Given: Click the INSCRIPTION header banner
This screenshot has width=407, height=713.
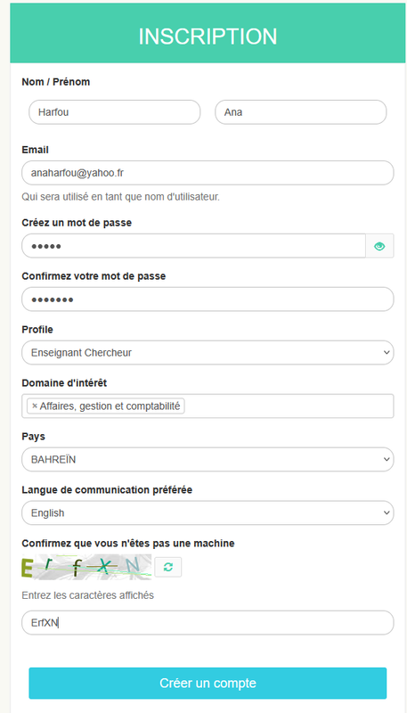Looking at the screenshot, I should [x=208, y=33].
